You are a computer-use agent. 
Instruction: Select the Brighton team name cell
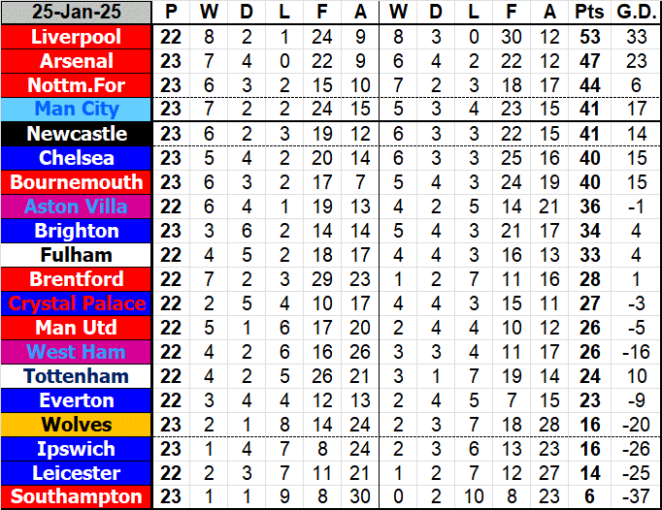point(77,231)
